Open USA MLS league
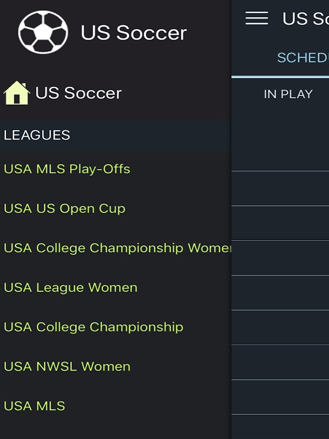Viewport: 329px width, 439px height. tap(35, 406)
